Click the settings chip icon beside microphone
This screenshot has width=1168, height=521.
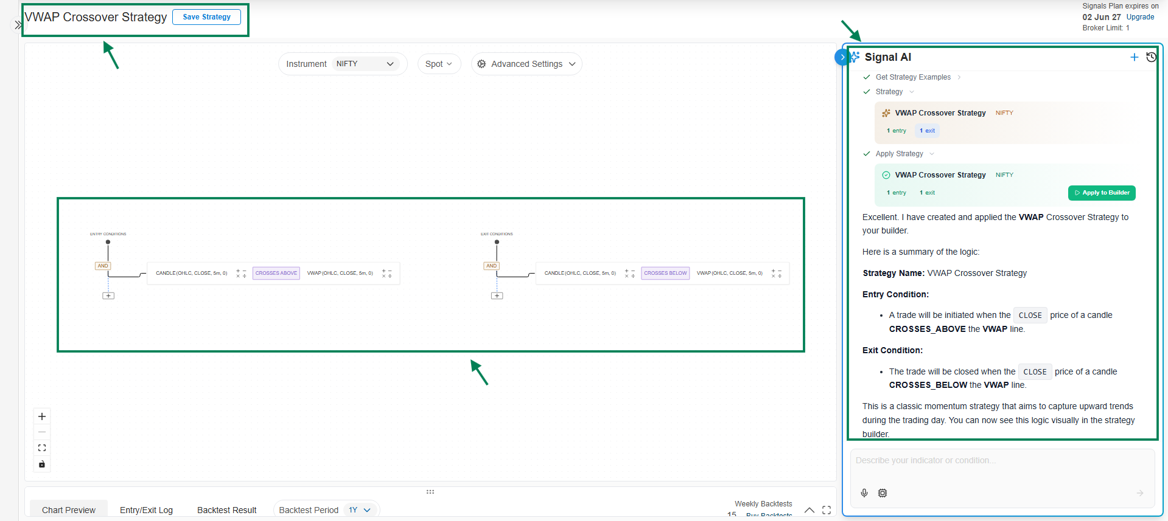coord(883,493)
